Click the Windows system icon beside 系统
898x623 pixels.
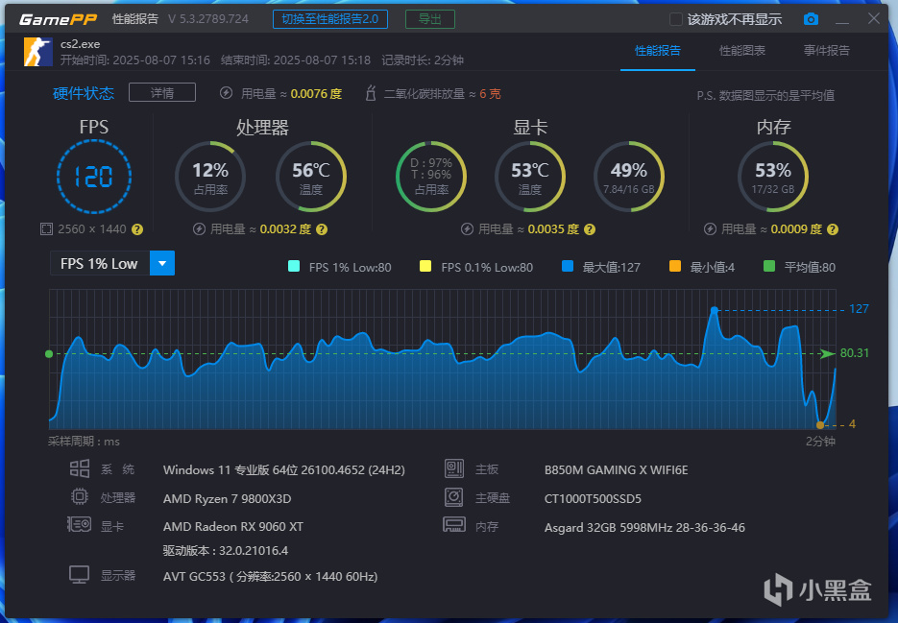point(80,468)
